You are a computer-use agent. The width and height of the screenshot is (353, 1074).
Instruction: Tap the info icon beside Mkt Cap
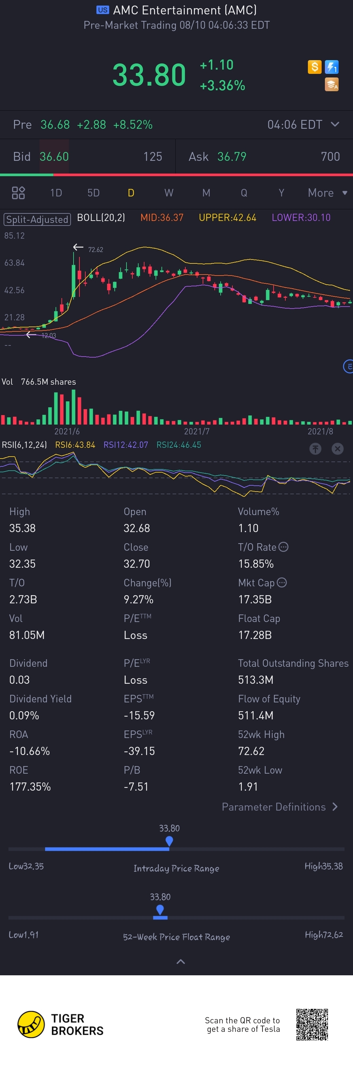click(282, 582)
